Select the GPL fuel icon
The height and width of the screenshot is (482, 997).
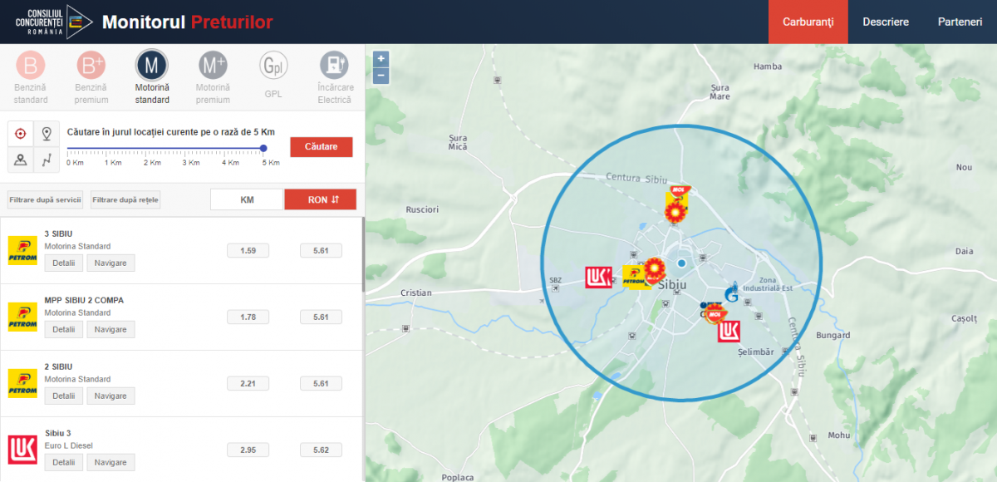[273, 65]
